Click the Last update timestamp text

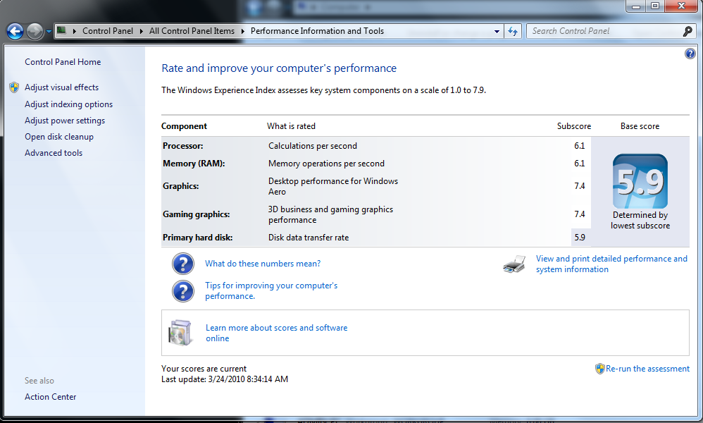point(225,379)
